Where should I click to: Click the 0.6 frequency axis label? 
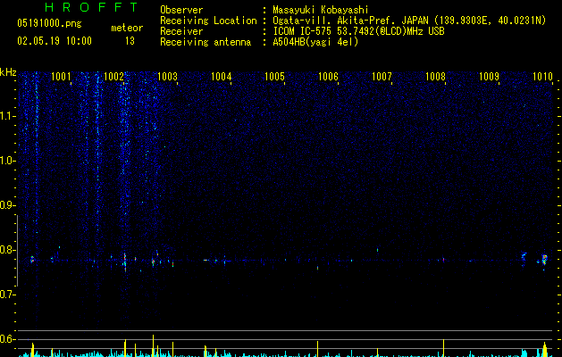(x=8, y=339)
